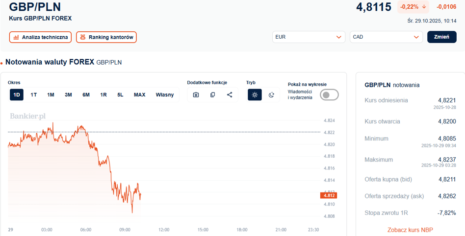Select the 1M period tab
The height and width of the screenshot is (236, 465).
[x=51, y=94]
